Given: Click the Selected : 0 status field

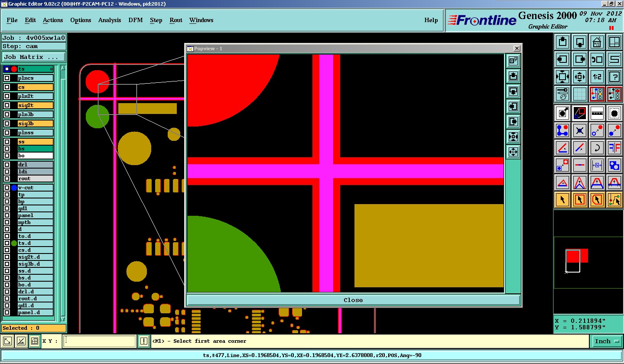Looking at the screenshot, I should (34, 328).
